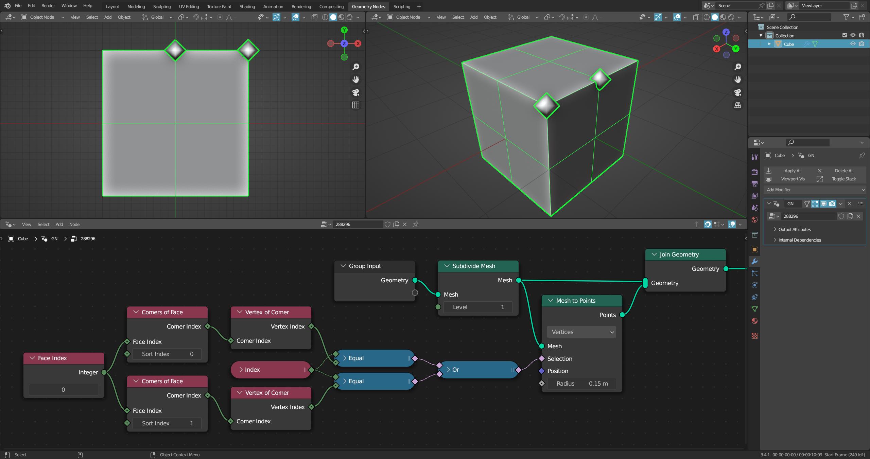Toggle Edit Mode display for the GN modifier
This screenshot has width=870, height=459.
(x=815, y=204)
